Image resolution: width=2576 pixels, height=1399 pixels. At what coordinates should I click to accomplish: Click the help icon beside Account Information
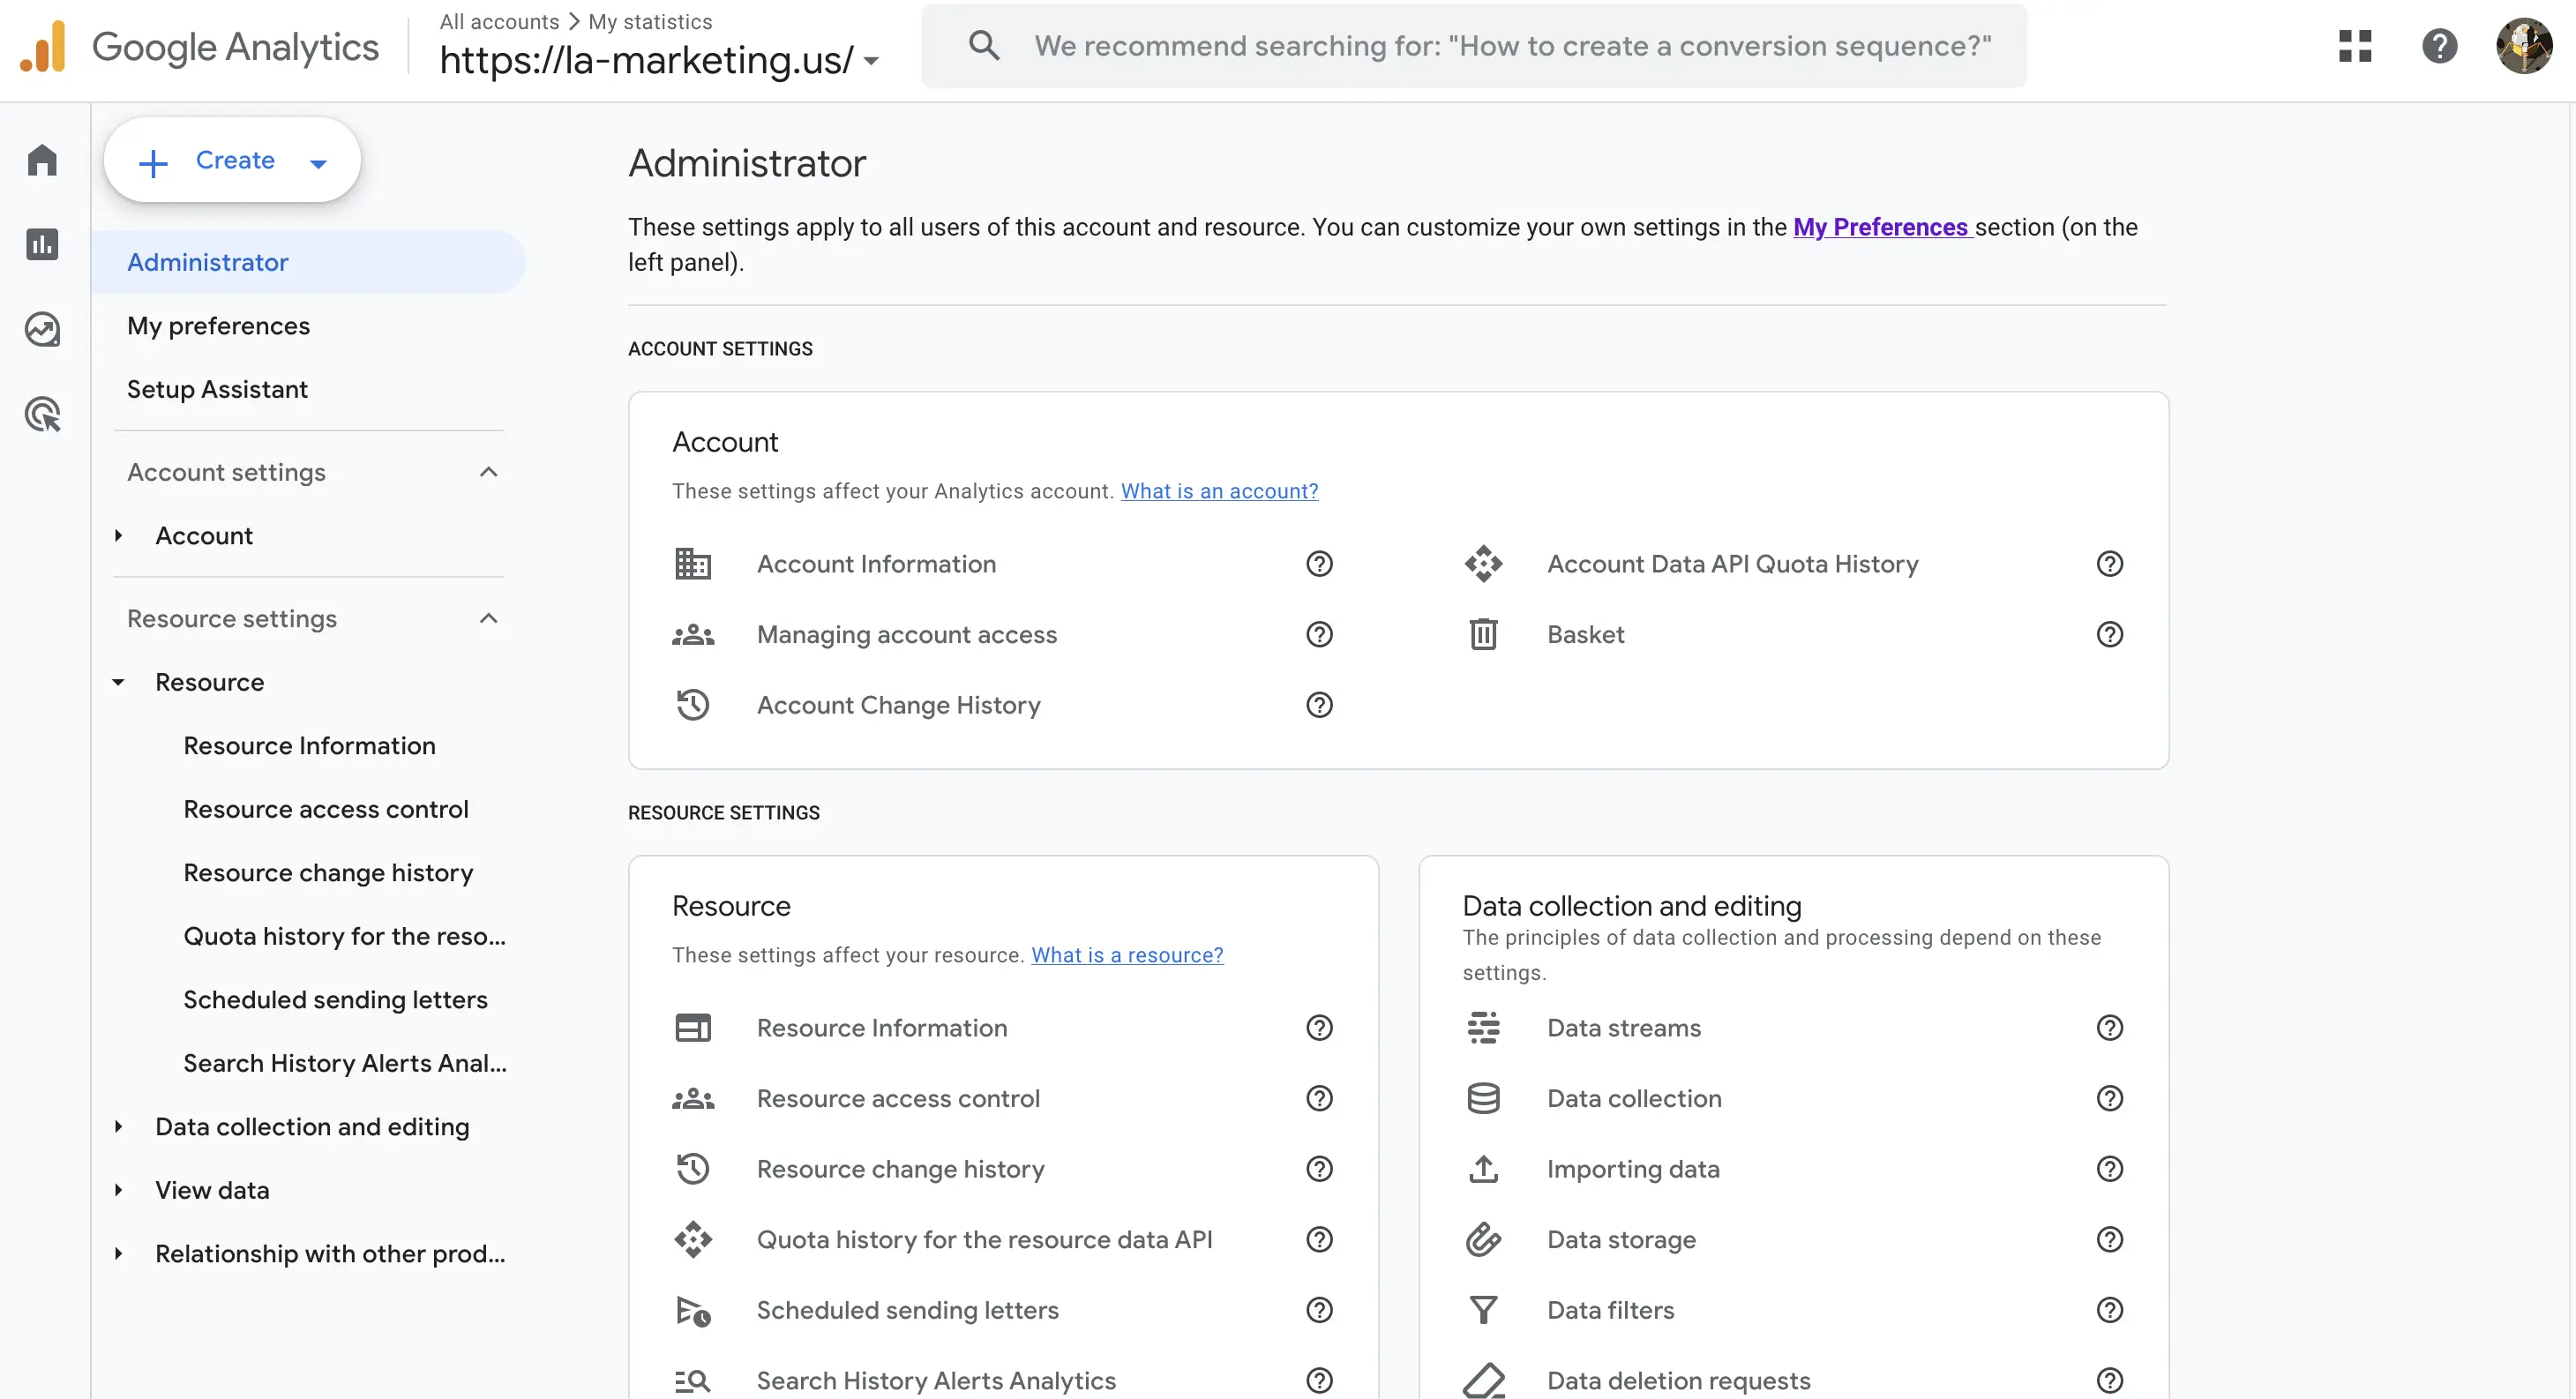[1318, 563]
